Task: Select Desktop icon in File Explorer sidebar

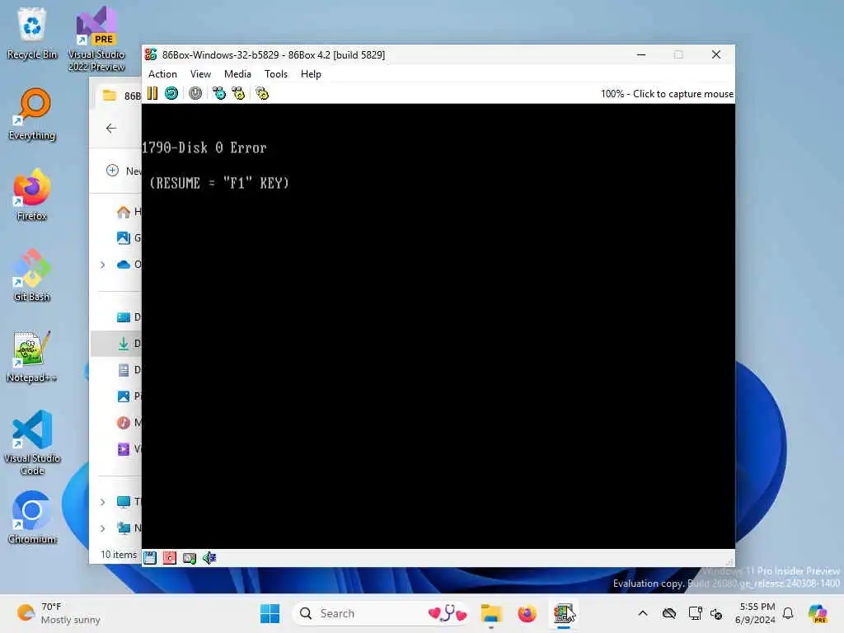Action: point(124,317)
